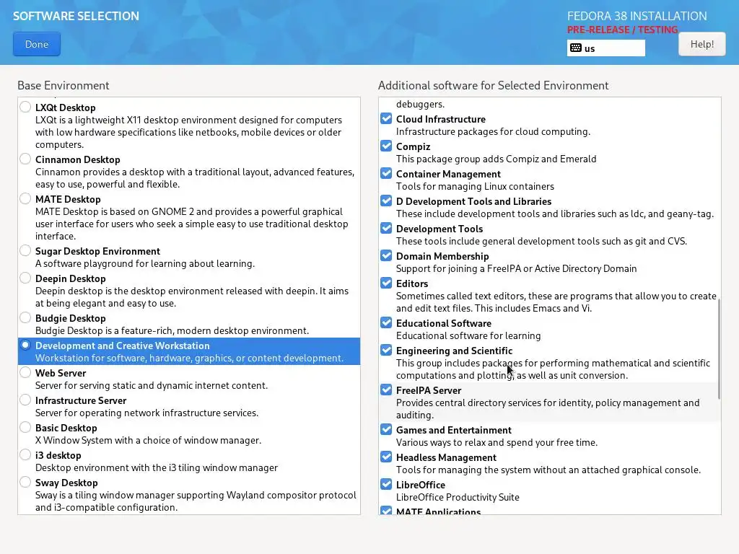Select LXQt Desktop radio button

coord(25,107)
